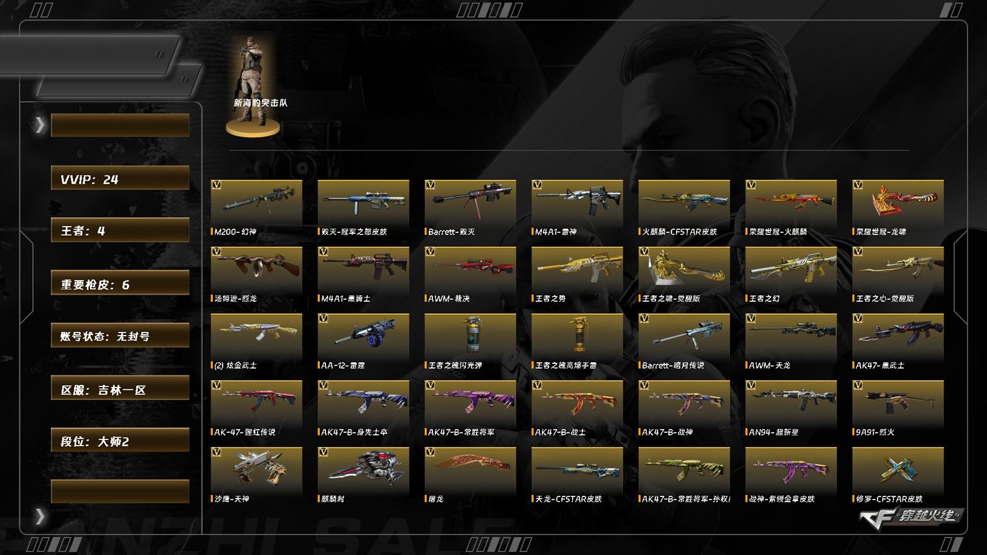Select the 区服: 吉林一区 bar
987x555 pixels.
pos(120,388)
